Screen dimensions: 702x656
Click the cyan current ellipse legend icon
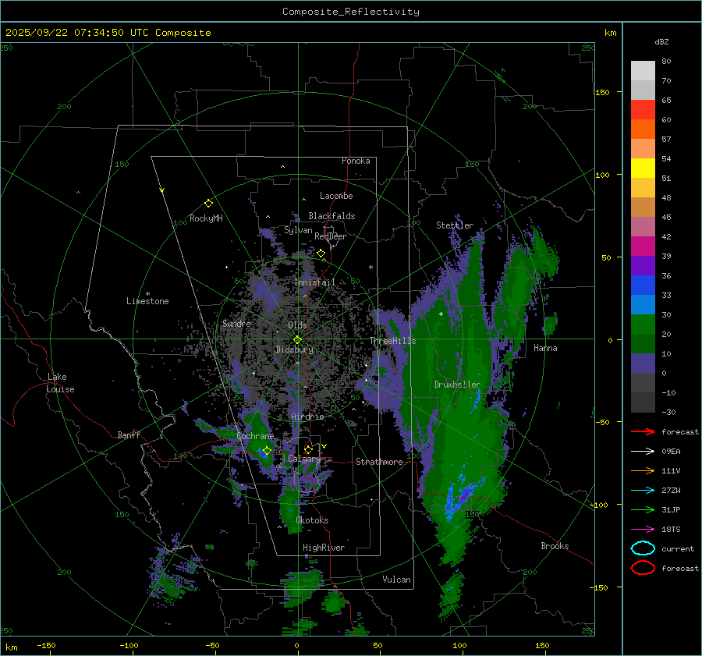643,548
